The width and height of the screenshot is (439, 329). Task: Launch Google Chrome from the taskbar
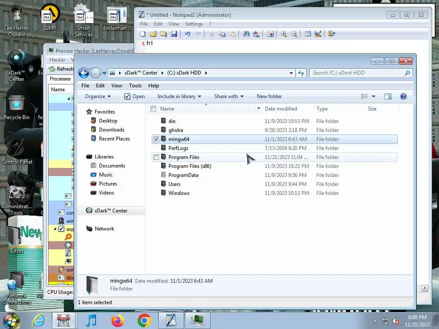pos(144,320)
